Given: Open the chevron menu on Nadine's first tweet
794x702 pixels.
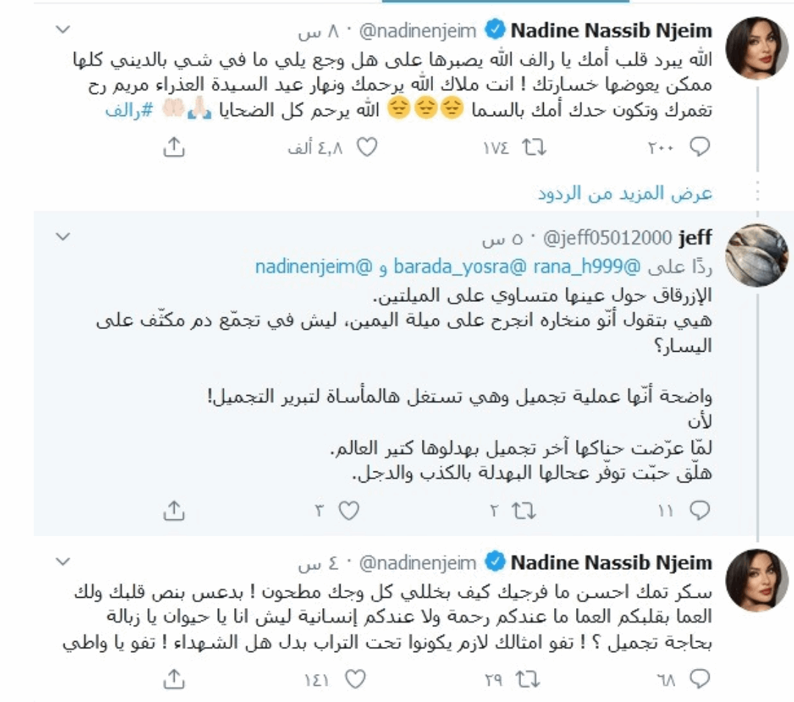Looking at the screenshot, I should click(63, 29).
